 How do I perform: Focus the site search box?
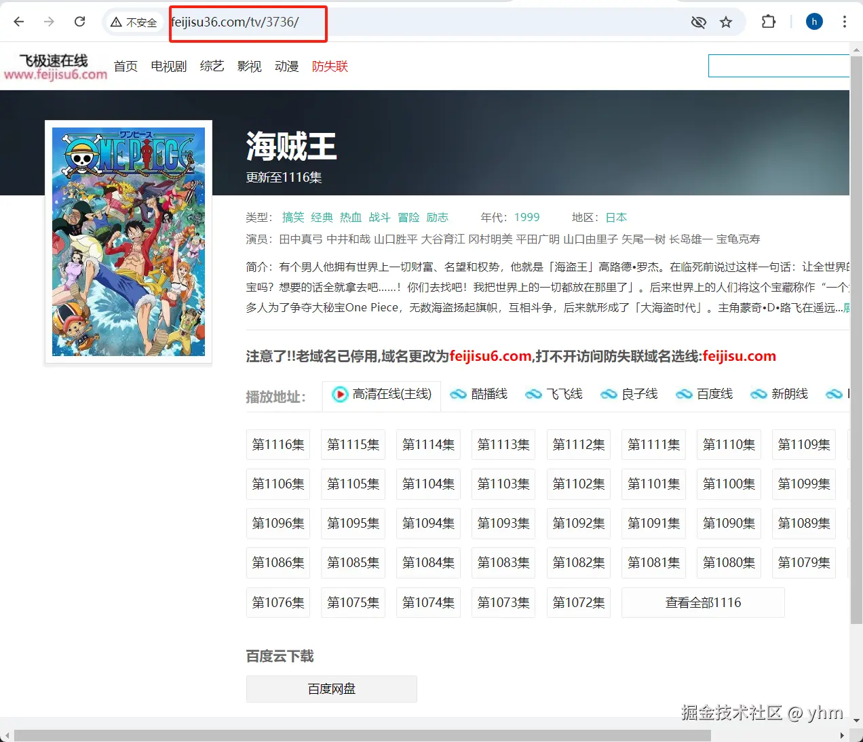779,66
